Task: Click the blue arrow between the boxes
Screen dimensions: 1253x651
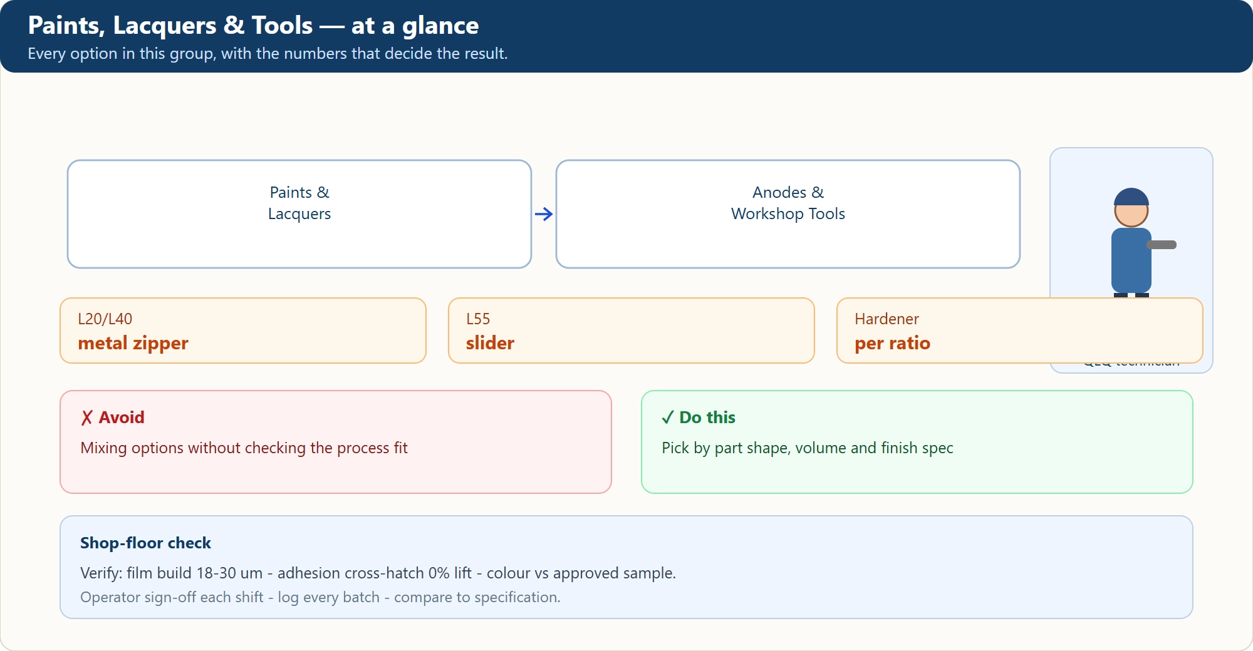Action: click(544, 214)
